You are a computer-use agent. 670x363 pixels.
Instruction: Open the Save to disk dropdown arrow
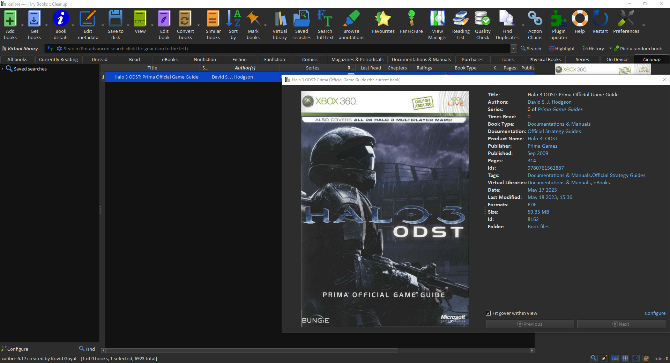tap(128, 25)
